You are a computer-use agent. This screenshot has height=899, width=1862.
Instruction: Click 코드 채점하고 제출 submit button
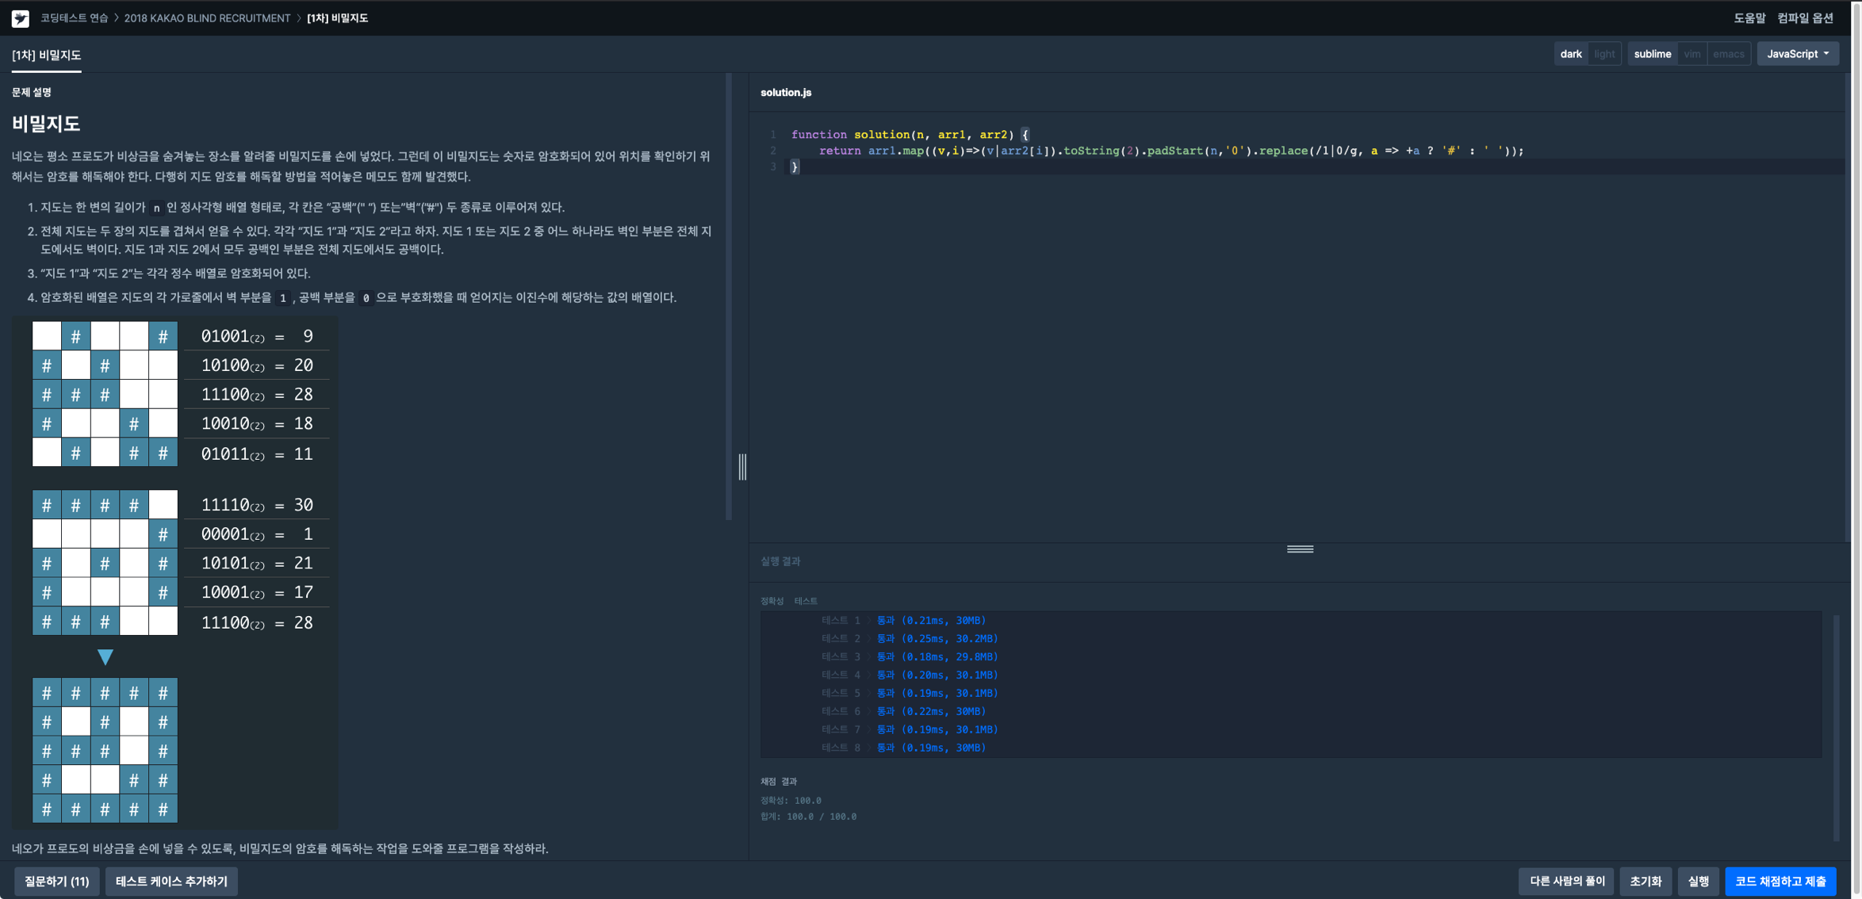[x=1780, y=881]
